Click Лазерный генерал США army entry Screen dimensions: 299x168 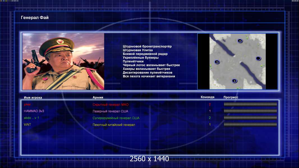(x=111, y=111)
